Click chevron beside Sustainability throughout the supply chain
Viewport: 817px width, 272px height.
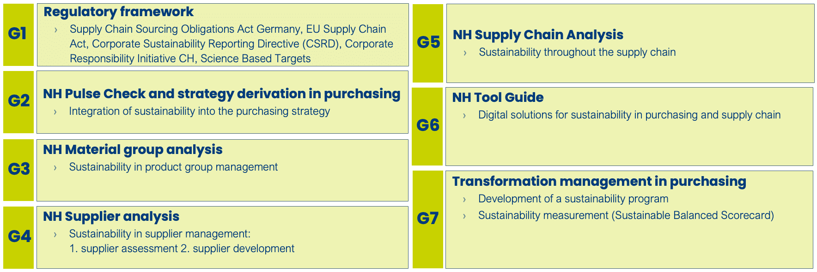[x=465, y=53]
